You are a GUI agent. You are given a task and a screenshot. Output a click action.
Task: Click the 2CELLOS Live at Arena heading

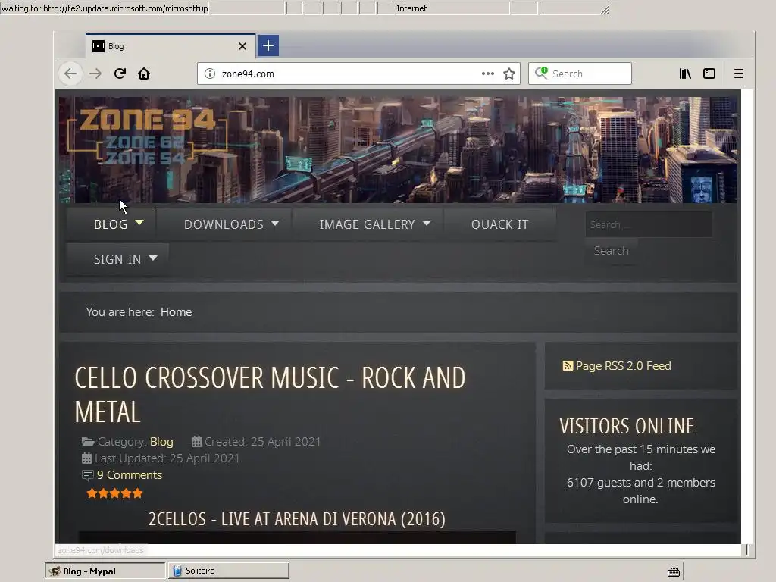(297, 518)
